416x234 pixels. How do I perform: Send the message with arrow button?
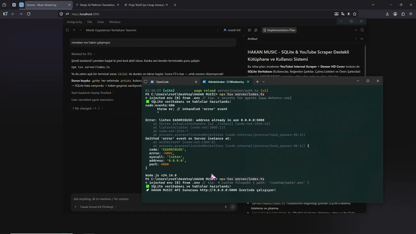[232, 207]
